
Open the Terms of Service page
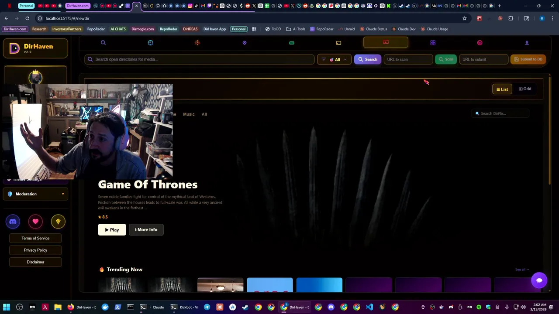pyautogui.click(x=35, y=238)
